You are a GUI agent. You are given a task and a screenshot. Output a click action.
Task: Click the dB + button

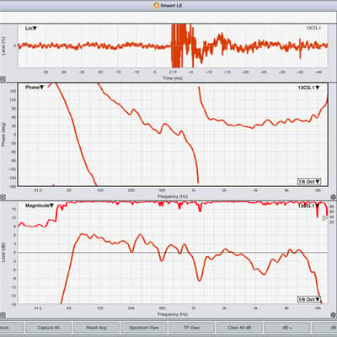pos(287,328)
